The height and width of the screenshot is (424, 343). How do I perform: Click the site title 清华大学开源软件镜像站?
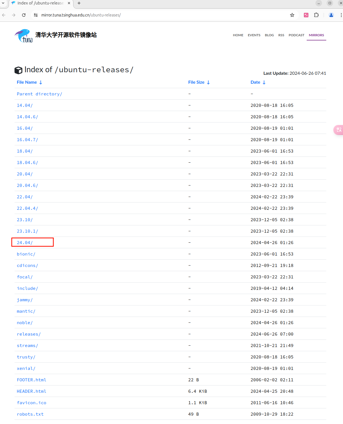pos(66,35)
